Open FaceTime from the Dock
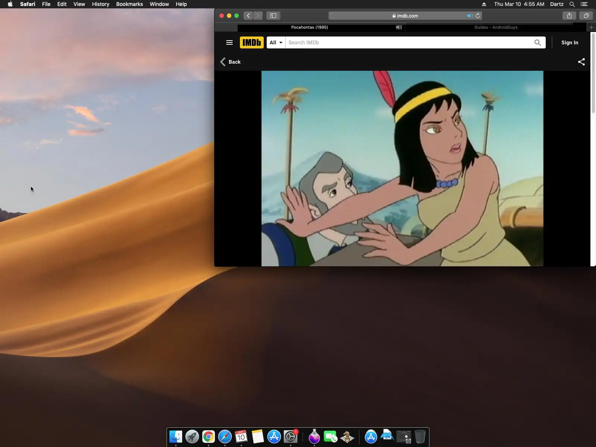596x447 pixels. tap(331, 437)
